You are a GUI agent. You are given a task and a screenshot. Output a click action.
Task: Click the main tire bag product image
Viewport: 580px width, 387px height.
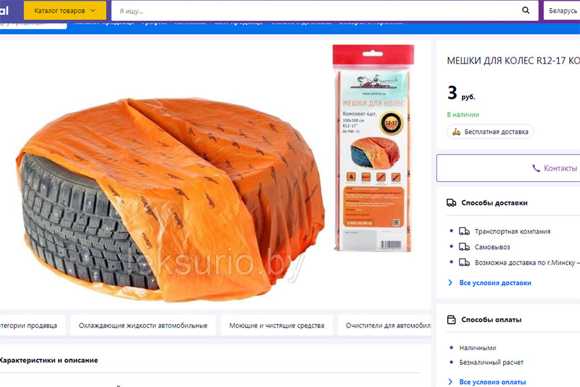pyautogui.click(x=170, y=200)
